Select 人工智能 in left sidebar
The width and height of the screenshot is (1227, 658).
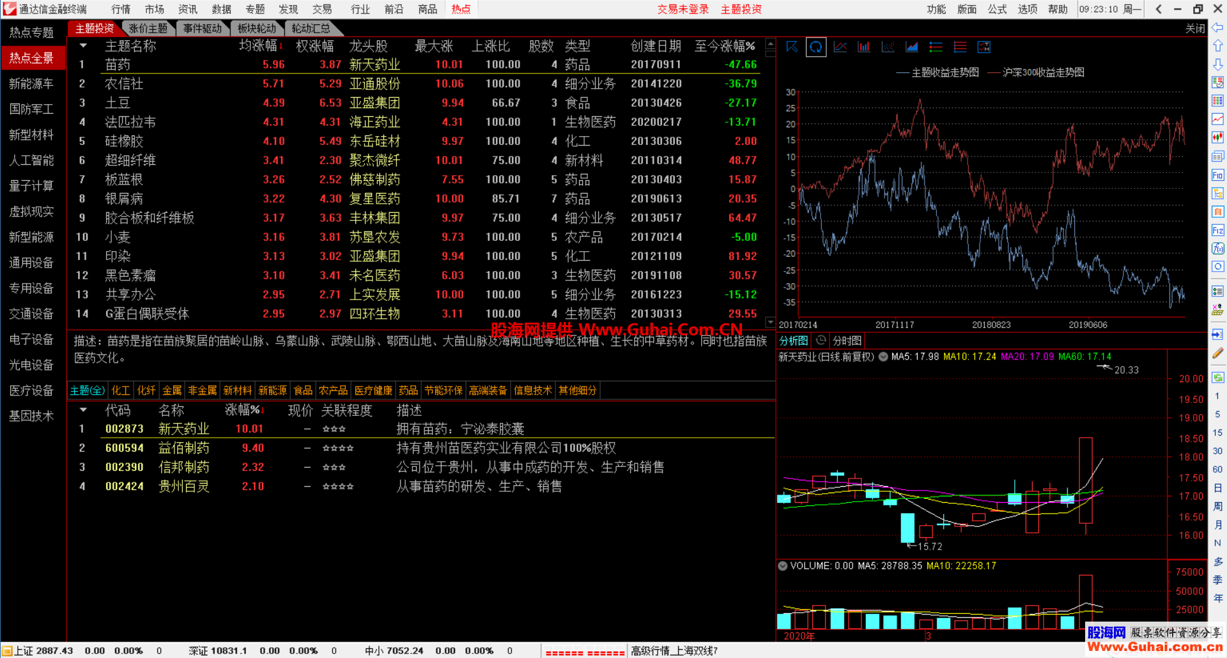31,160
